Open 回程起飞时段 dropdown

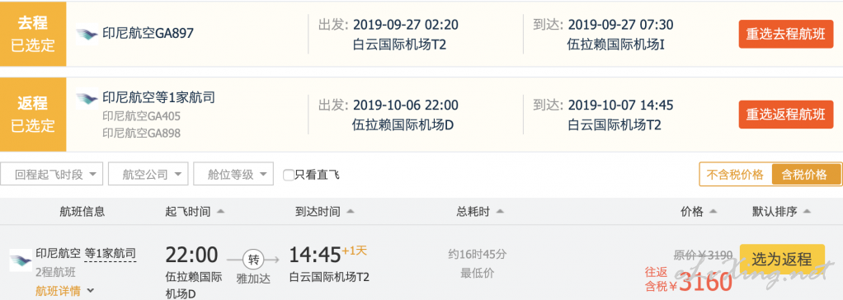(52, 174)
